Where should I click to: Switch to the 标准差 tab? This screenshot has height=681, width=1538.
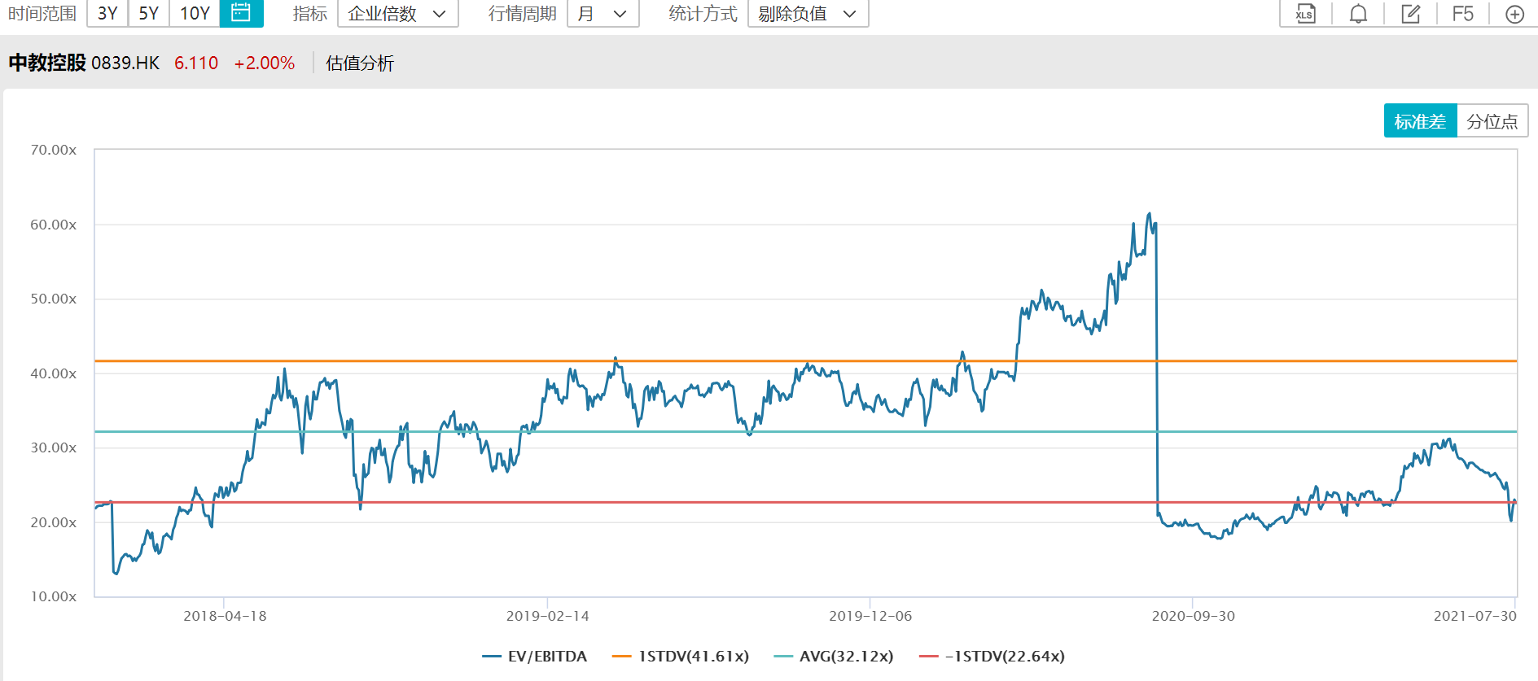click(1420, 121)
